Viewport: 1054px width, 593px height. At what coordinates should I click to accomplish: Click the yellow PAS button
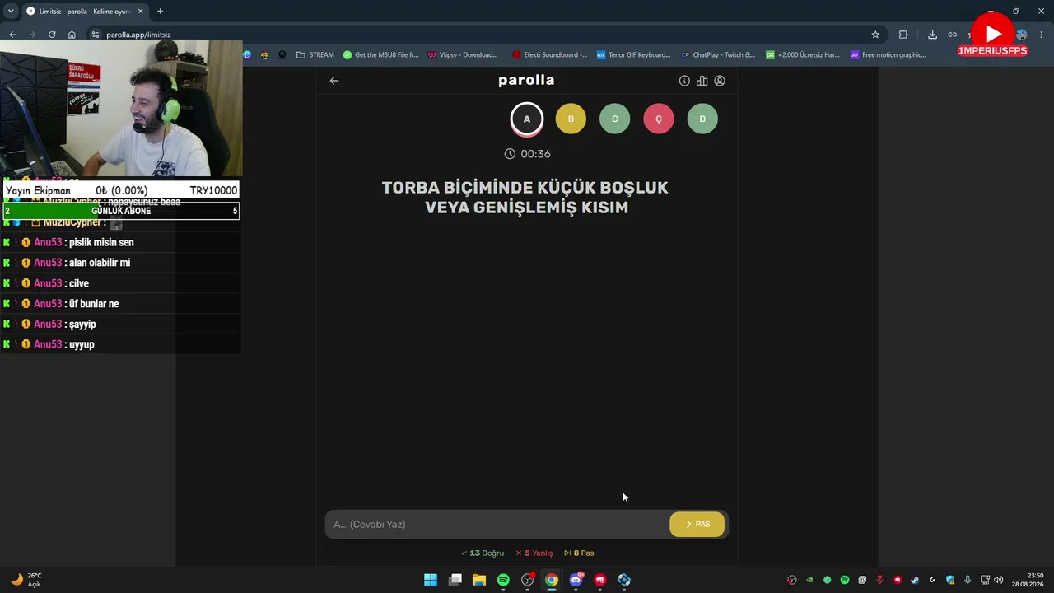[697, 524]
